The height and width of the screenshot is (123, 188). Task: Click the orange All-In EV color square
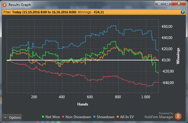click(118, 117)
